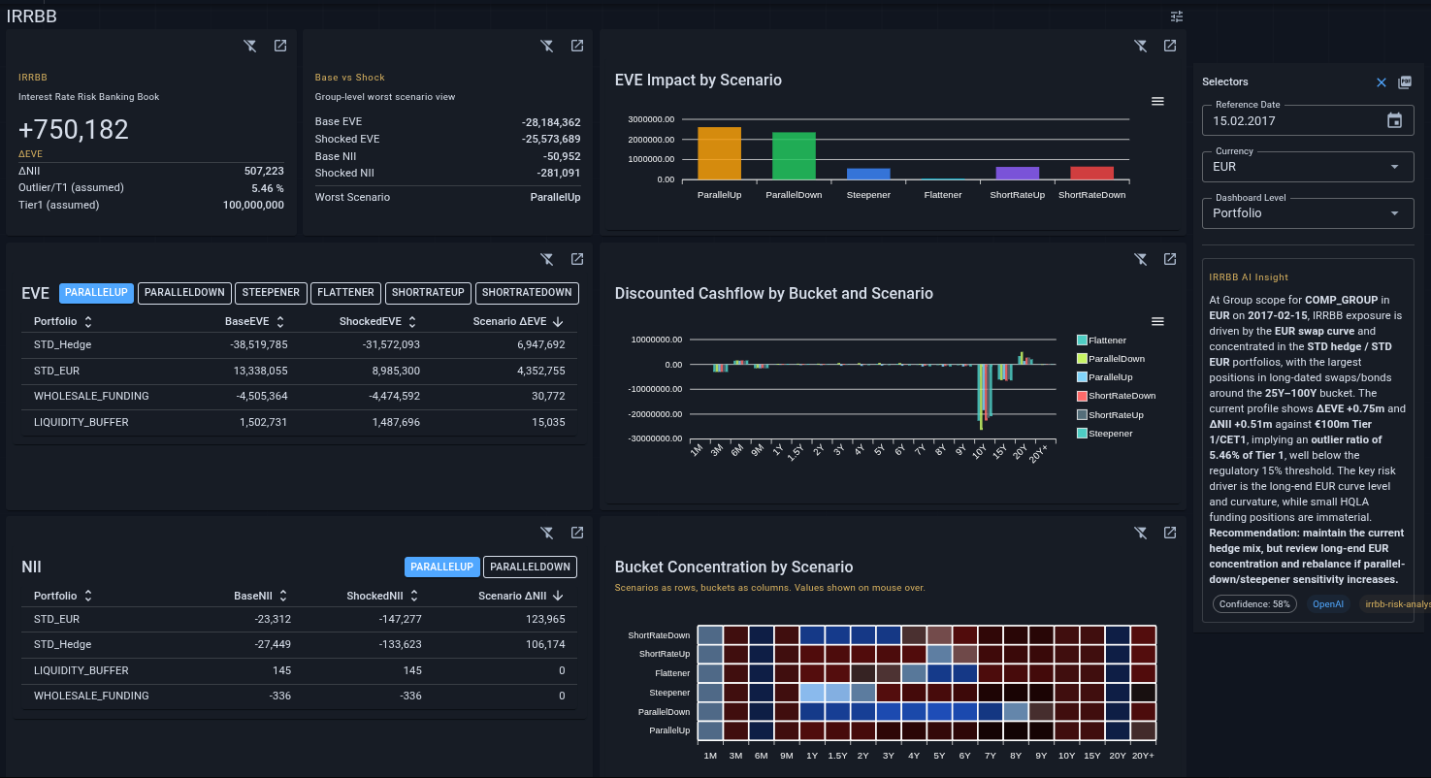Open the Dashboard Level dropdown
Screen dimensions: 1431x778
(1307, 213)
